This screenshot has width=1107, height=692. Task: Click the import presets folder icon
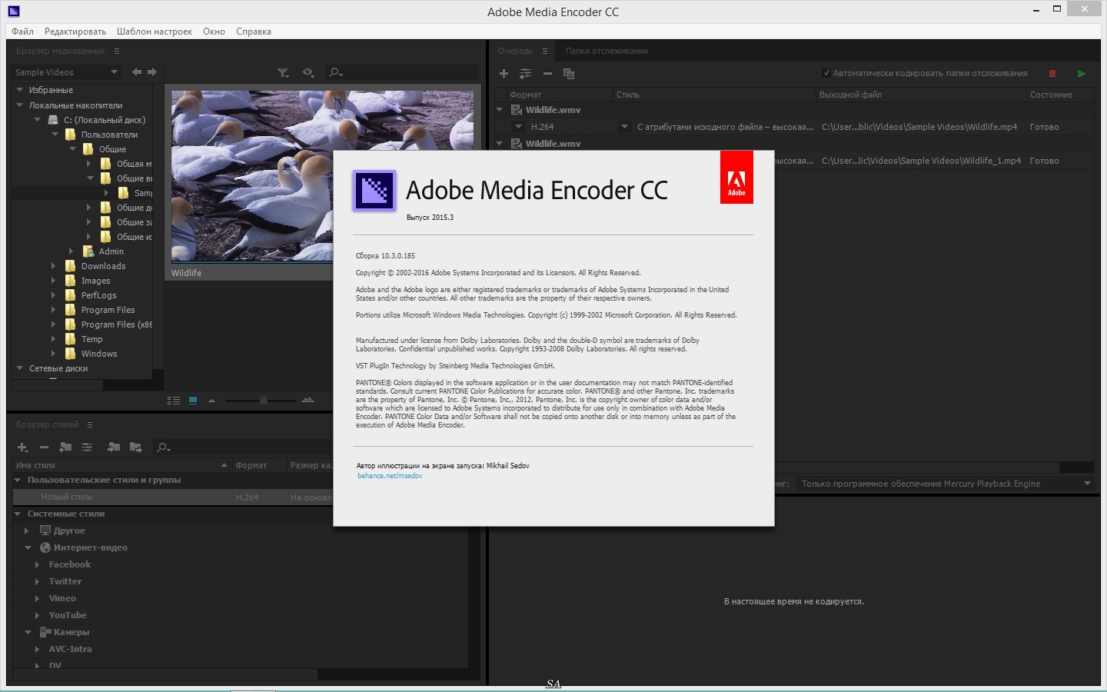[x=114, y=447]
